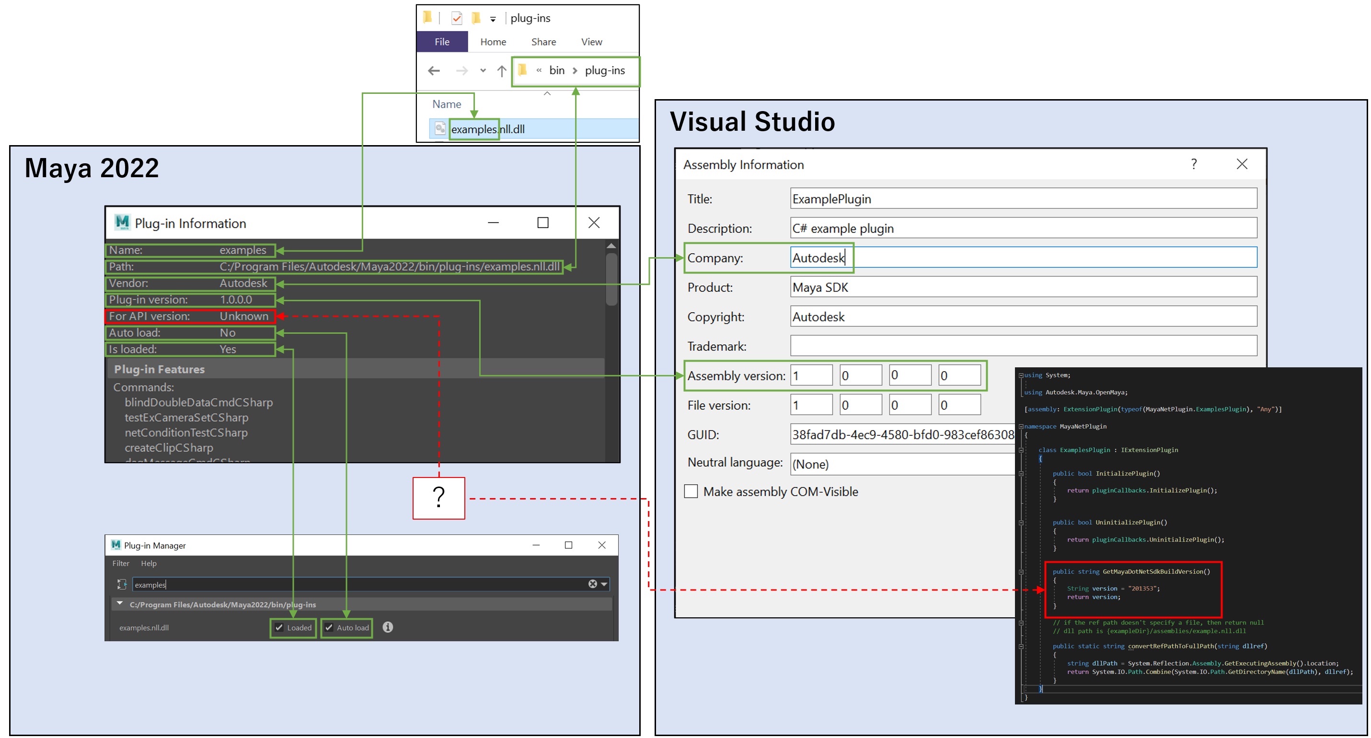Screen dimensions: 1371x738
Task: Open the Filter menu in Plug-in Manager
Action: click(x=121, y=563)
